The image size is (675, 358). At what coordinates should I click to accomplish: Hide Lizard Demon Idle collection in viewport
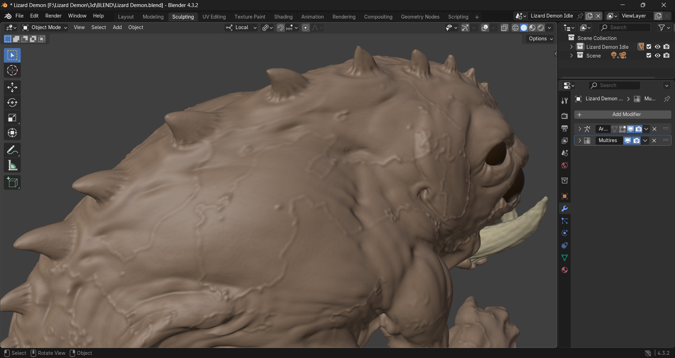tap(657, 47)
